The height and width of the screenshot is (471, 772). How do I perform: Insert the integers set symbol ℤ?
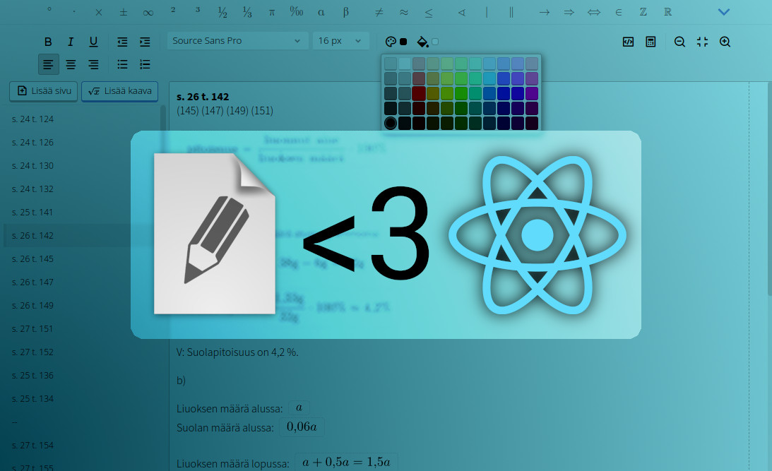click(x=643, y=12)
